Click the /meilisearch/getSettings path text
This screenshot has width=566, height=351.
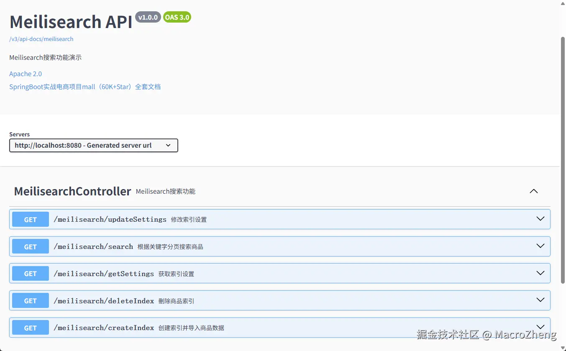104,274
